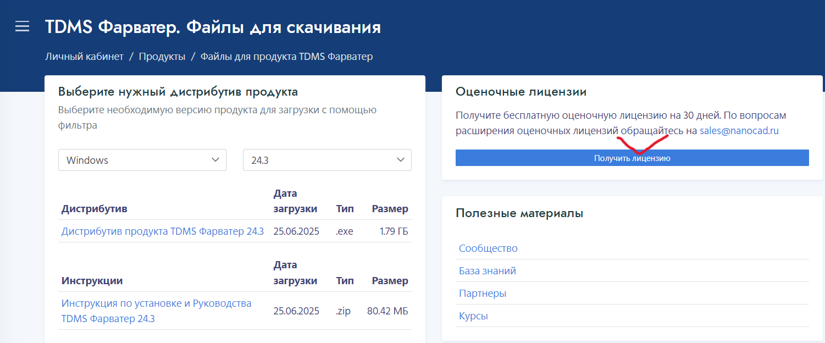825x343 pixels.
Task: Click Файлы для продукта TDMS Фарватер breadcrumb
Action: tap(286, 57)
